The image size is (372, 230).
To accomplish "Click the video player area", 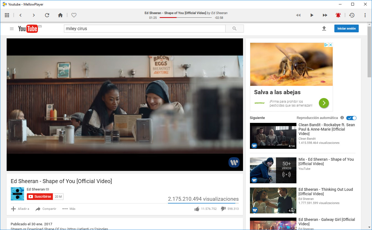I will tap(125, 105).
